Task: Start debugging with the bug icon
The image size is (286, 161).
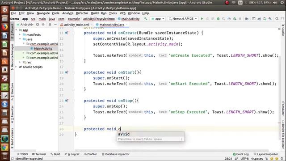Action: (218, 19)
